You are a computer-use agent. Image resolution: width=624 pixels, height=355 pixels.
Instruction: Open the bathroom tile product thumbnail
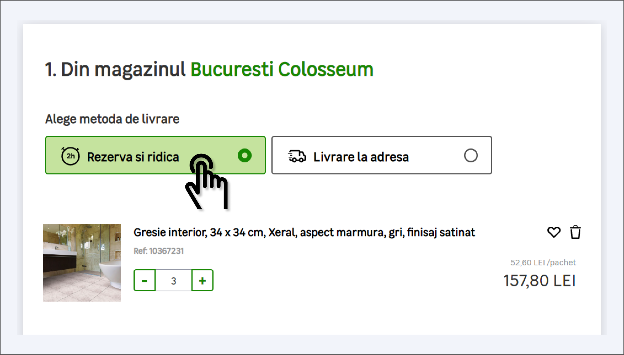tap(82, 262)
